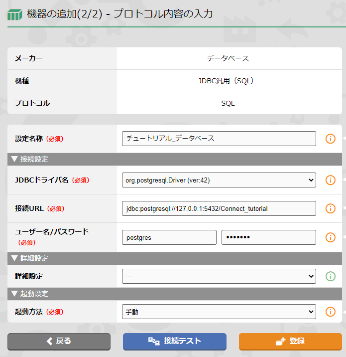Focus the 設定名称 text field
The width and height of the screenshot is (346, 357).
pyautogui.click(x=219, y=139)
